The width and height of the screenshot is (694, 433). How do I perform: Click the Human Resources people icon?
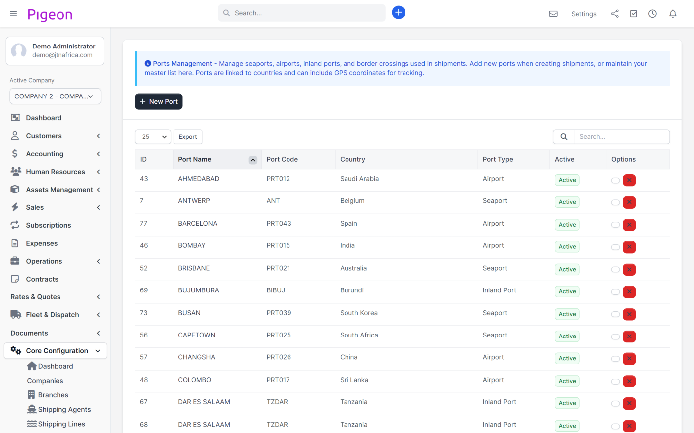pyautogui.click(x=16, y=172)
